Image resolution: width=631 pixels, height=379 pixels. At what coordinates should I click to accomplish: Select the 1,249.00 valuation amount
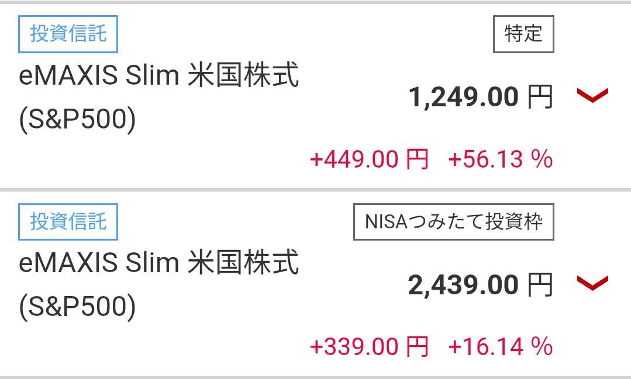pyautogui.click(x=464, y=97)
